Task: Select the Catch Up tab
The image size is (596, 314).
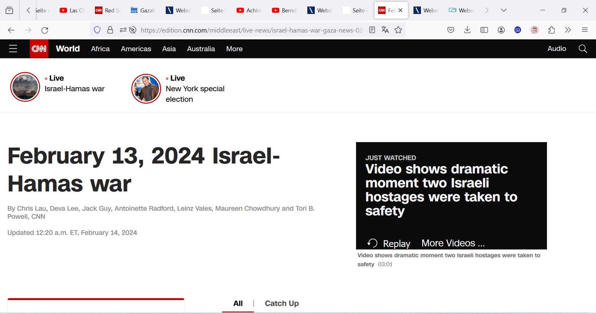Action: tap(282, 303)
